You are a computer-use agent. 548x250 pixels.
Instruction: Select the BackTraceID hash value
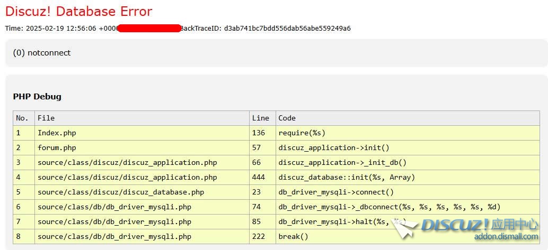[287, 28]
